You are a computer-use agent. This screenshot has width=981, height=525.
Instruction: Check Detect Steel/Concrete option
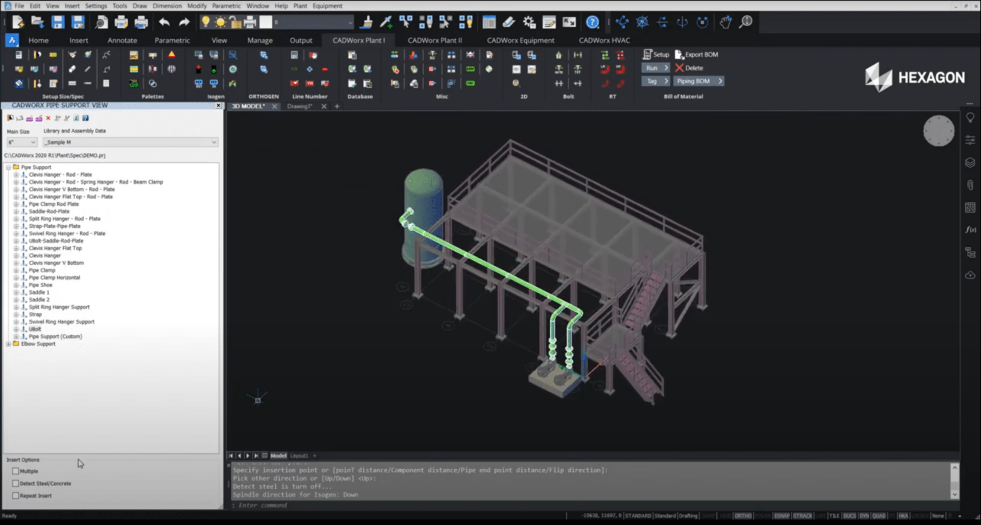coord(16,483)
